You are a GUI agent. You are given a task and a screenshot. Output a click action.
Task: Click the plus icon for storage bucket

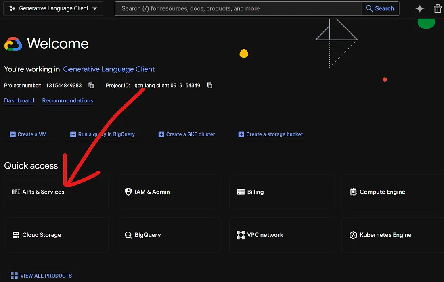pyautogui.click(x=241, y=134)
